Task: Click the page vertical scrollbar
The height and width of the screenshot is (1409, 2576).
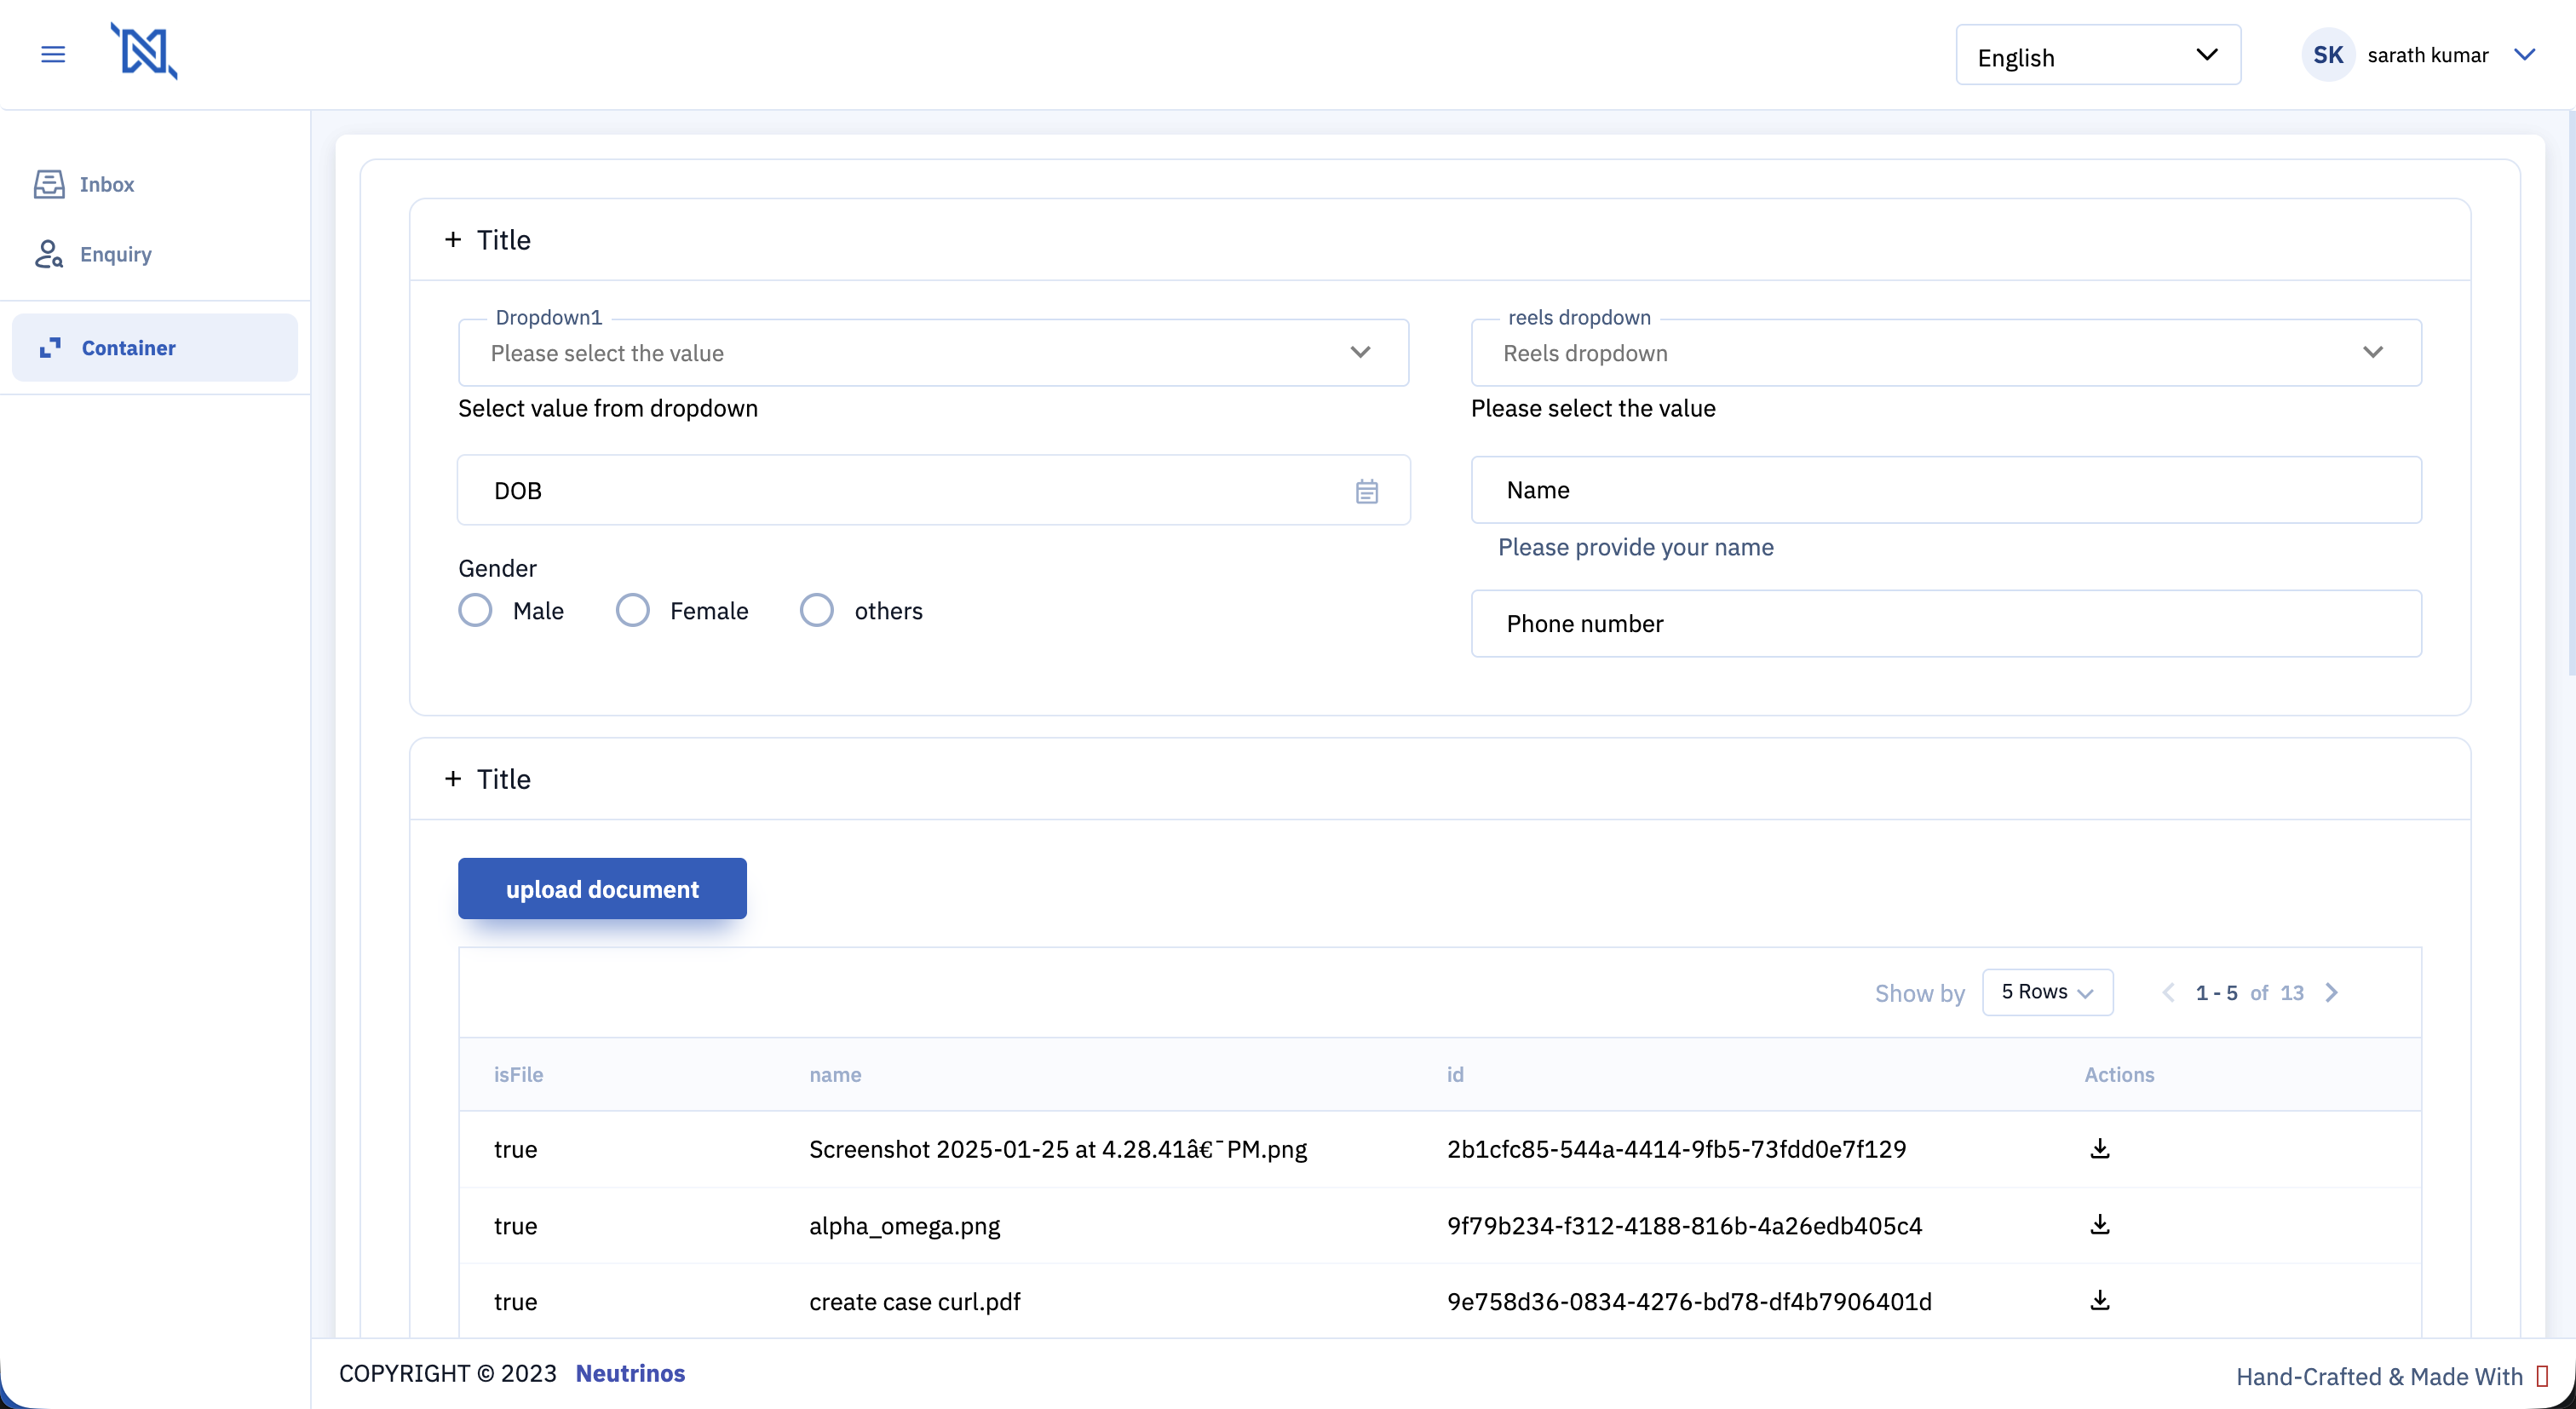Action: click(2570, 393)
